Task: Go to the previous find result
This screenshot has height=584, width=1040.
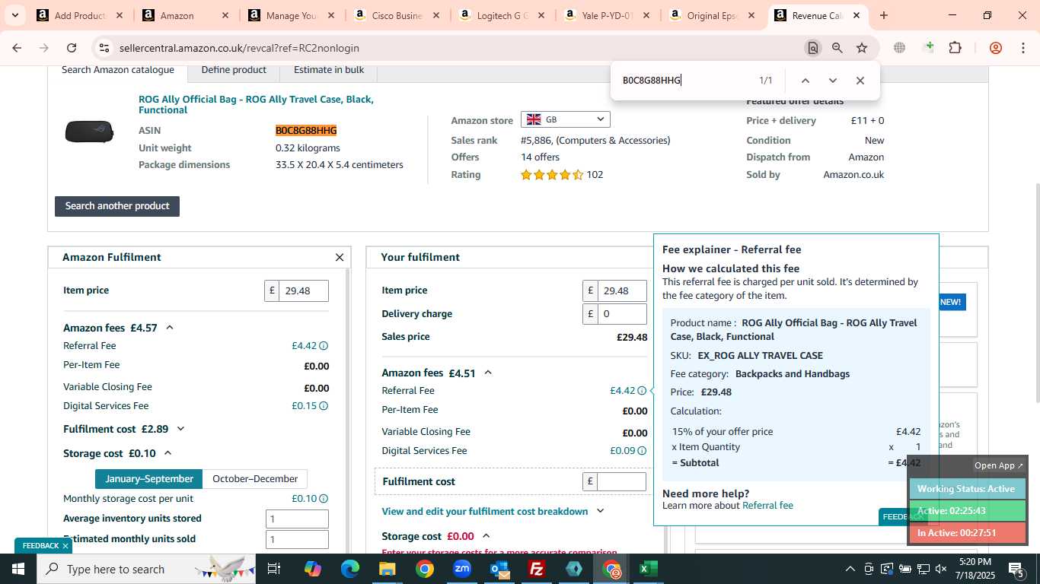Action: tap(805, 81)
